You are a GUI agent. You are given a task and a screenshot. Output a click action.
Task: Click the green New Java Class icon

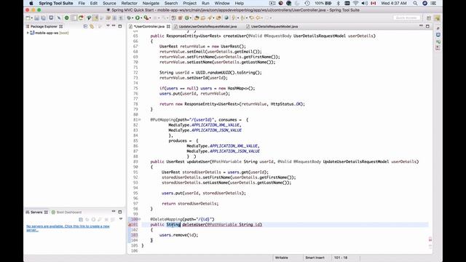(187, 17)
